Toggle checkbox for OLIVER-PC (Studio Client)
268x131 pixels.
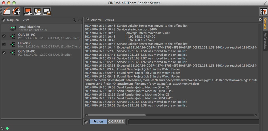pyautogui.click(x=4, y=36)
